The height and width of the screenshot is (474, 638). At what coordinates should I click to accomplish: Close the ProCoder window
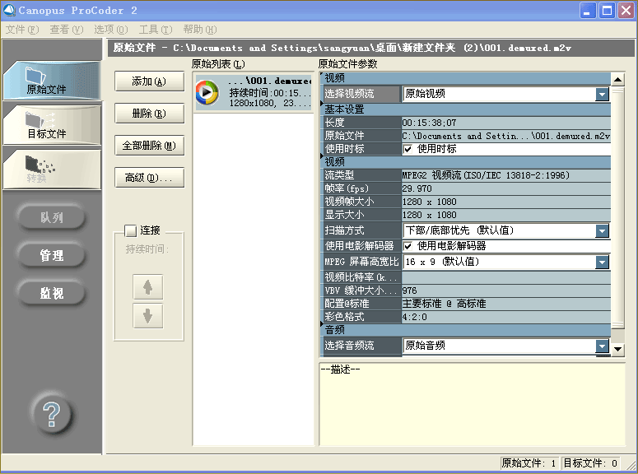pyautogui.click(x=626, y=11)
